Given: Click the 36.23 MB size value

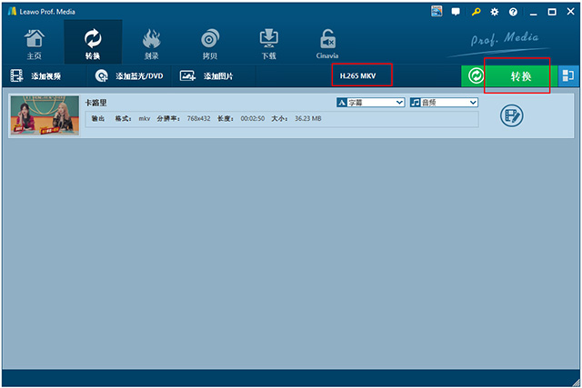Looking at the screenshot, I should tap(308, 119).
